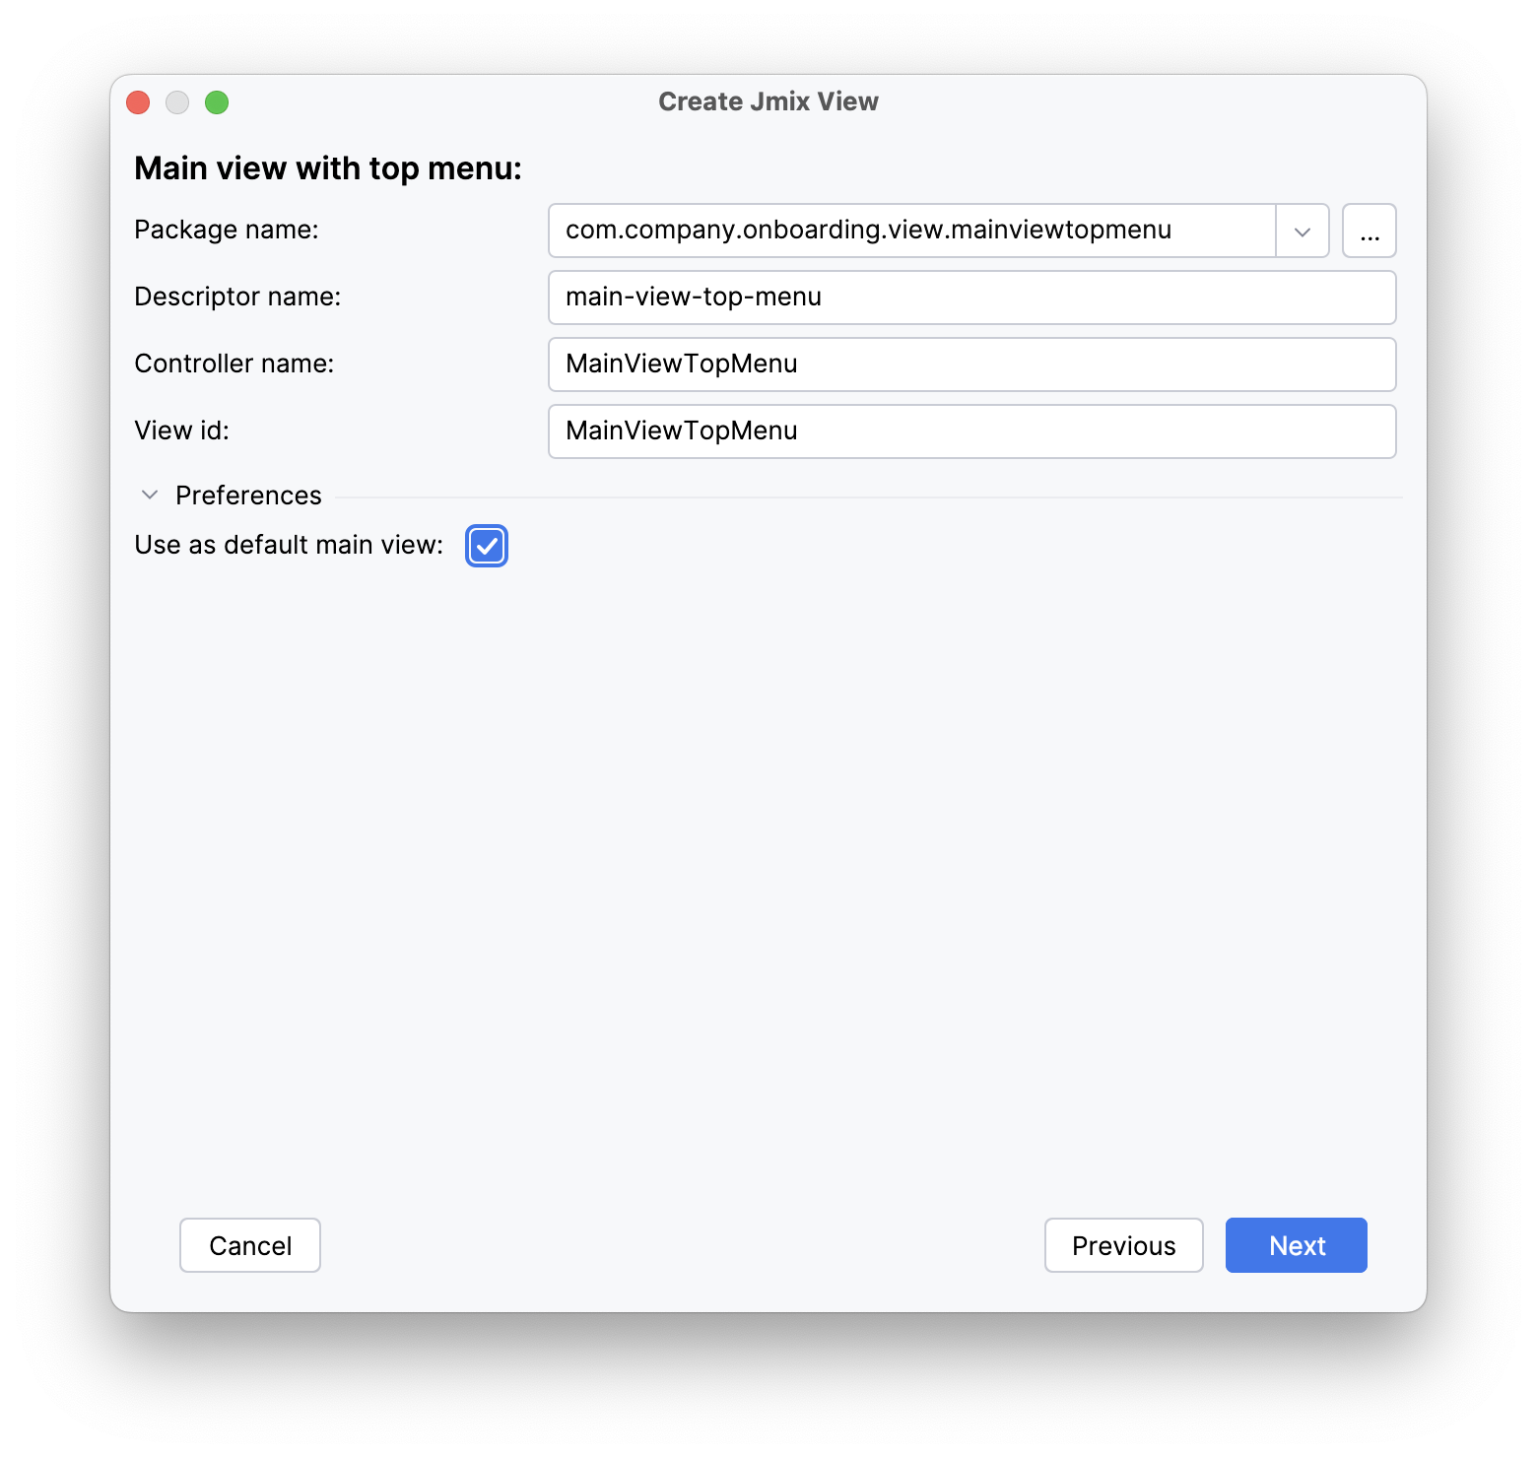Click inside the Descriptor name field
Screen dimensions: 1537x1458
click(x=971, y=297)
